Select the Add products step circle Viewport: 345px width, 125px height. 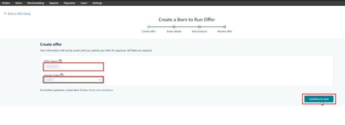coord(199,27)
